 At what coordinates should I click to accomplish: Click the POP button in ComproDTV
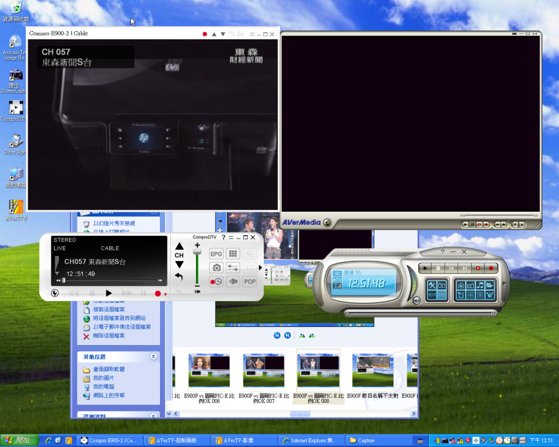[x=249, y=282]
